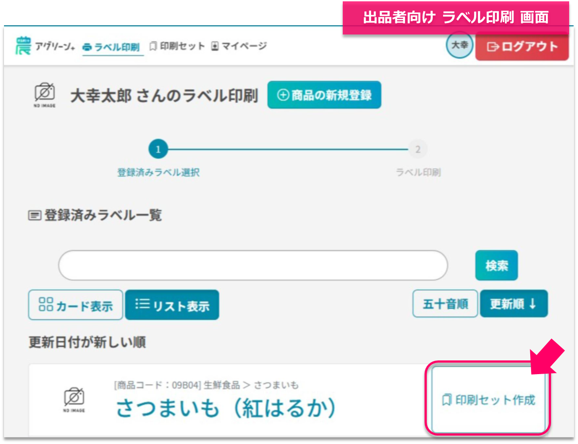Select step 2 circle in progress stepper

click(417, 149)
